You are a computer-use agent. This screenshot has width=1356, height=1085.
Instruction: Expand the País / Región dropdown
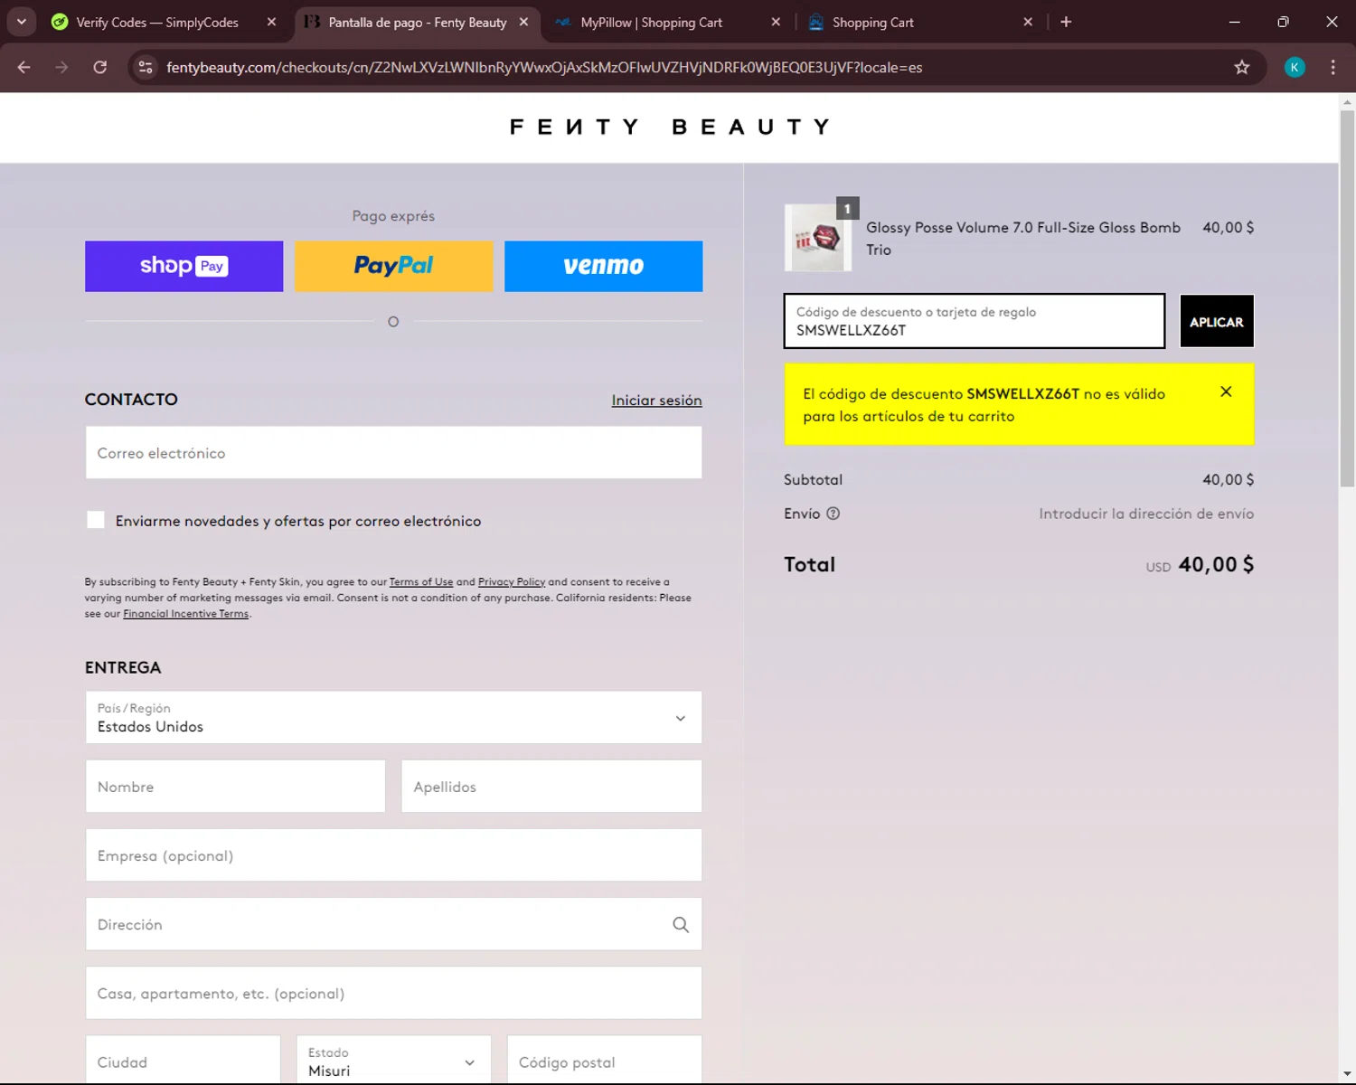click(x=394, y=718)
